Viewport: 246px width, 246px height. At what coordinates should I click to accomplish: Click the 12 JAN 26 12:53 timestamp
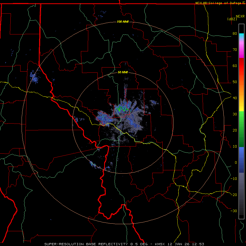(186, 244)
